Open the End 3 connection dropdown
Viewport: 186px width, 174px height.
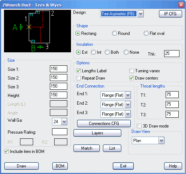(x=128, y=114)
